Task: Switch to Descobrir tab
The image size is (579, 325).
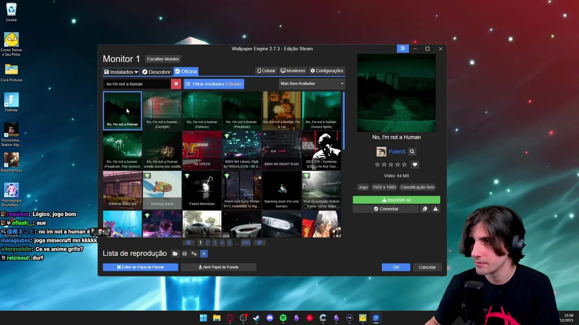Action: click(x=156, y=72)
